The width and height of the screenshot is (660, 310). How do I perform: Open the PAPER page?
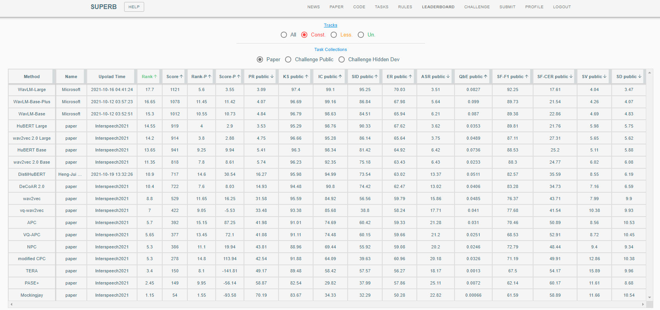pos(336,7)
